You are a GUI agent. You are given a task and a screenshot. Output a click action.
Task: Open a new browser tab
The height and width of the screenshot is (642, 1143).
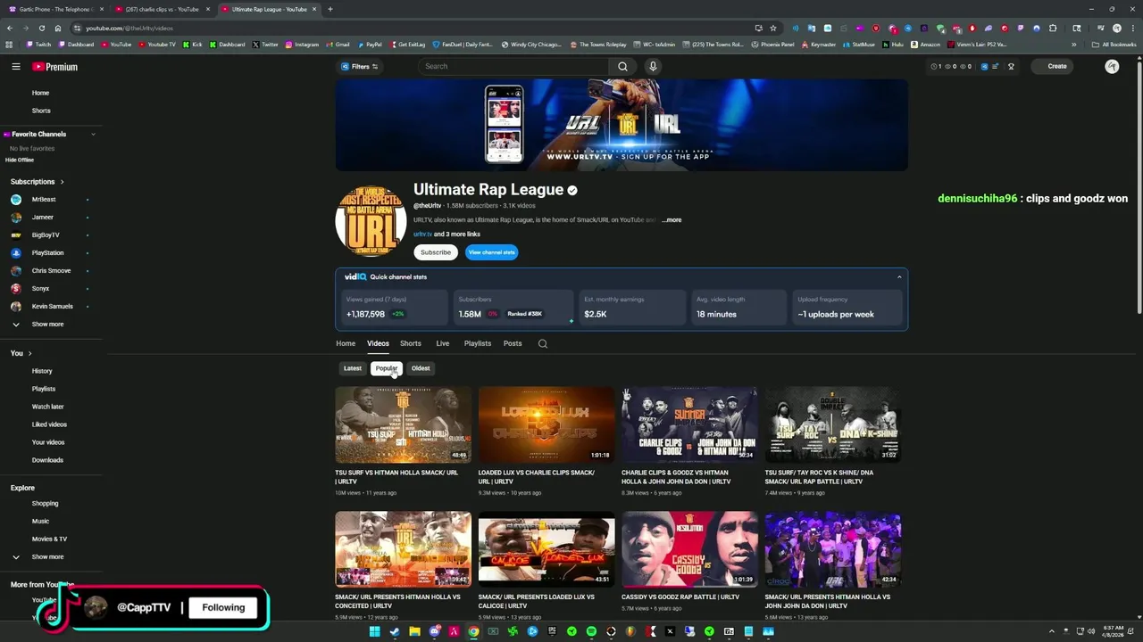[330, 9]
